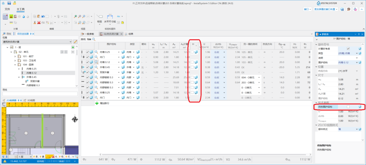Image resolution: width=366 pixels, height=165 pixels.
Task: Switch to the 3D view tab
Action: click(30, 100)
